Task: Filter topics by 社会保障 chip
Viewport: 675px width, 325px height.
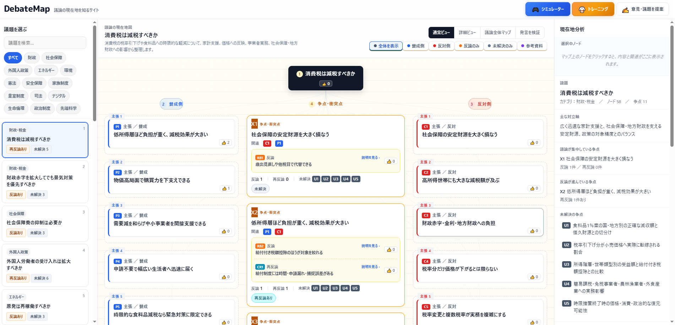Action: coord(54,58)
